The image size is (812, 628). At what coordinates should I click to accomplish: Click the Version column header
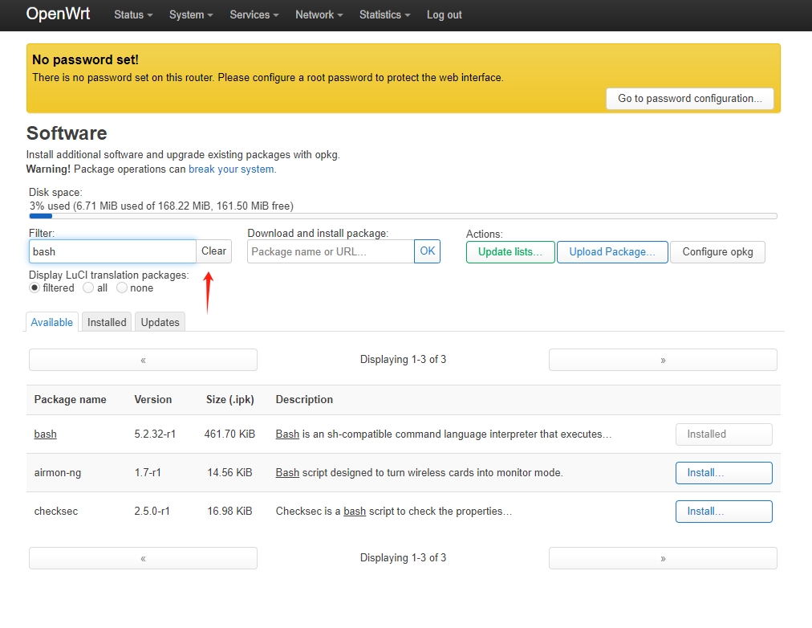152,399
